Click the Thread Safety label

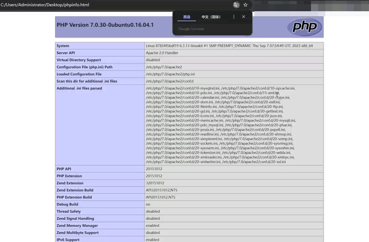coord(68,212)
